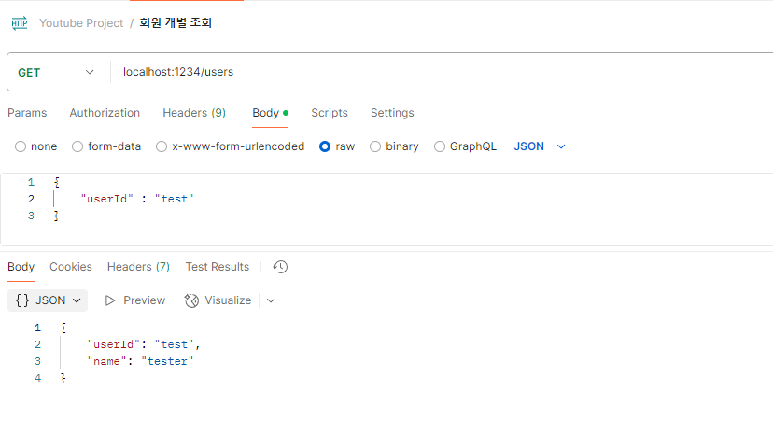Open the Authorization tab
The image size is (773, 446).
(105, 113)
